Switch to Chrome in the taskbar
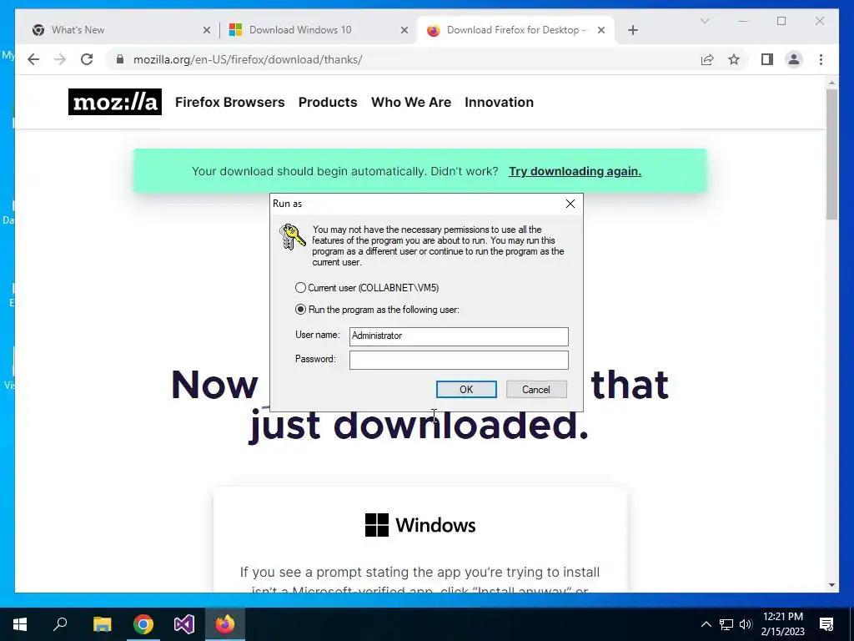Viewport: 854px width, 641px height. click(143, 624)
